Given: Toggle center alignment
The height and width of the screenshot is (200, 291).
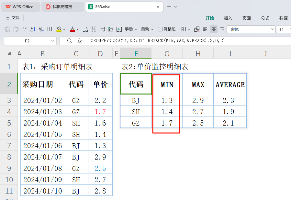Looking at the screenshot, I should 214,29.
